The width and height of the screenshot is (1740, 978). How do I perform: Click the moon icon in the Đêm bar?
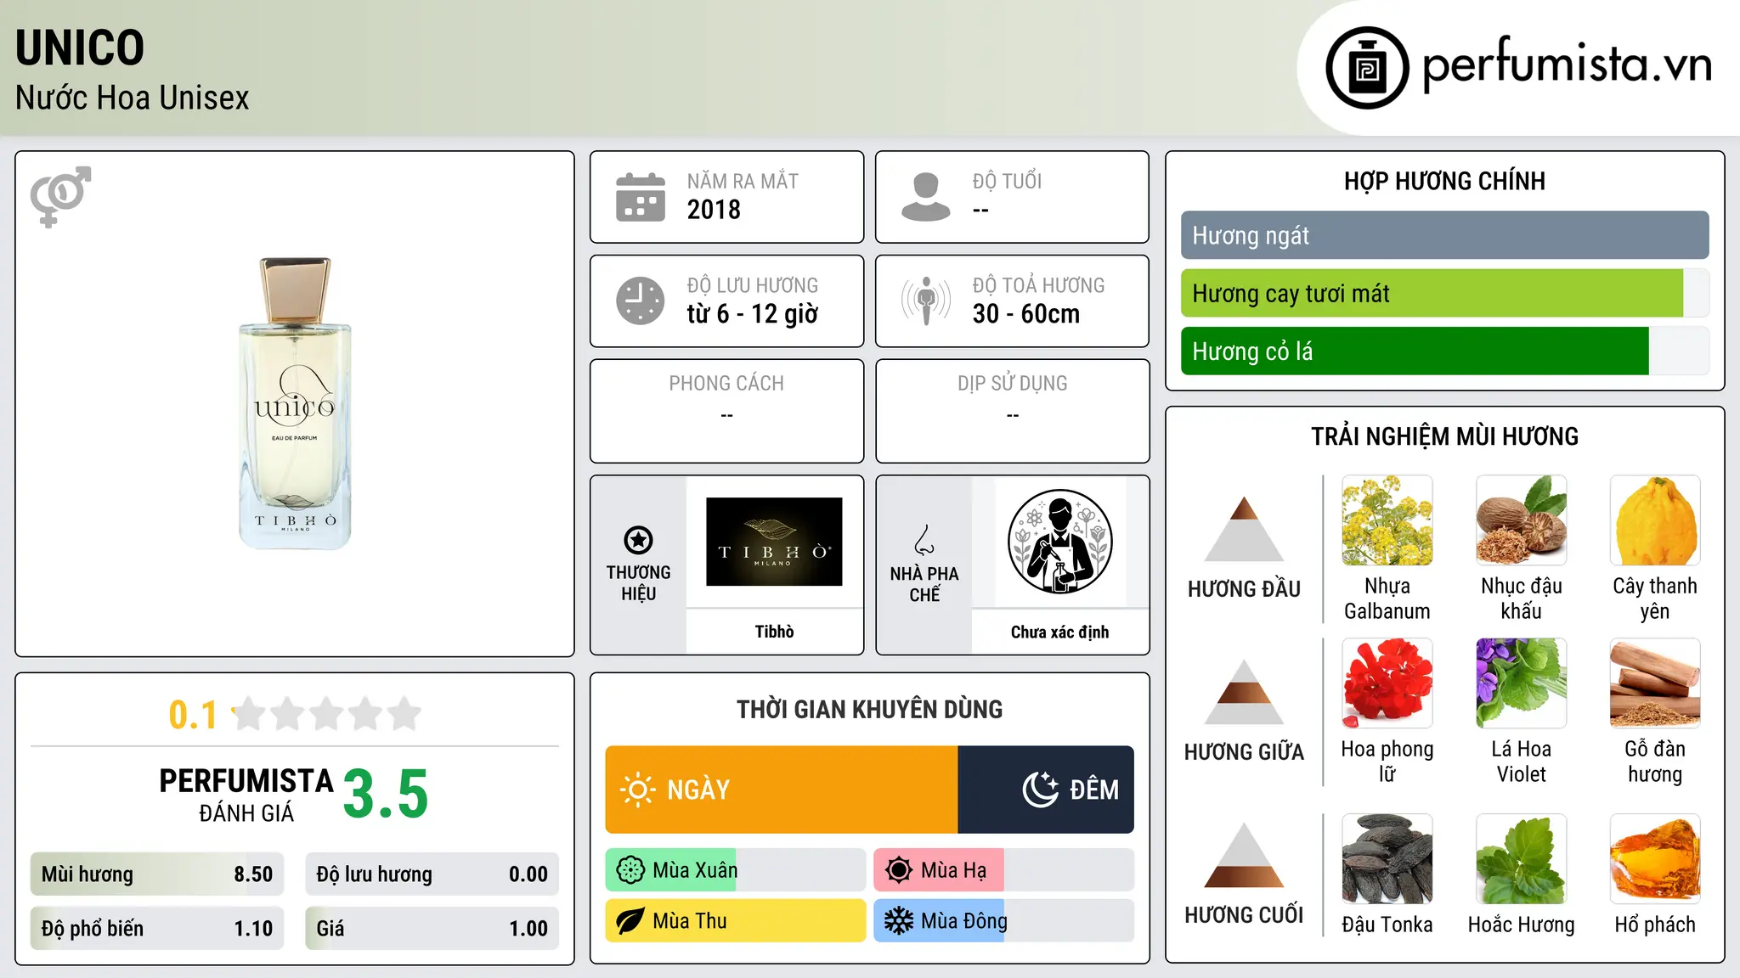tap(1040, 790)
